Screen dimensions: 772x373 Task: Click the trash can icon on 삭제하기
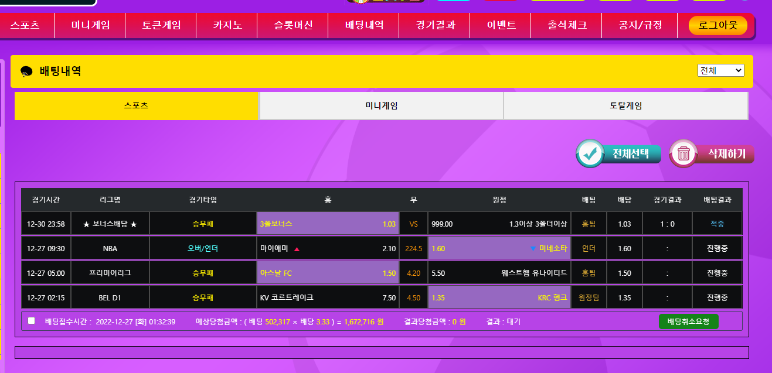point(683,154)
